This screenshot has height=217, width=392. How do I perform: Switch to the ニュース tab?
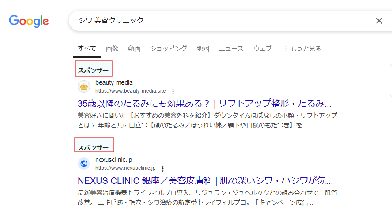(231, 49)
